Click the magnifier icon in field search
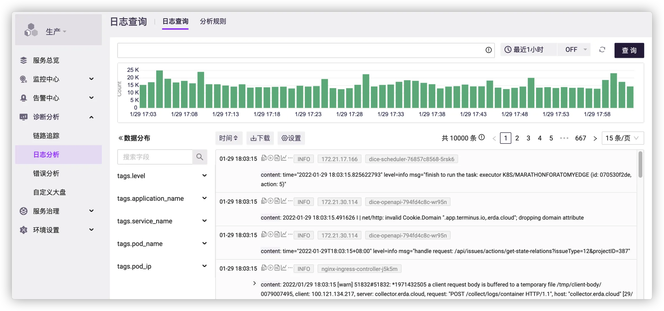Image resolution: width=664 pixels, height=311 pixels. click(x=200, y=157)
